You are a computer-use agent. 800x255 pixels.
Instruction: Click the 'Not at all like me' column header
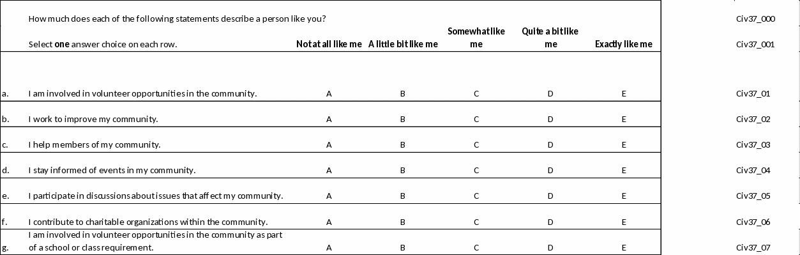click(329, 44)
